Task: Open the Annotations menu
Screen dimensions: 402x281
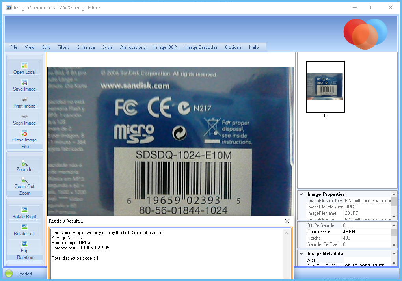Action: click(133, 47)
